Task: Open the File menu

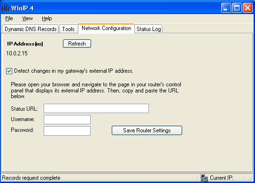Action: (x=9, y=18)
